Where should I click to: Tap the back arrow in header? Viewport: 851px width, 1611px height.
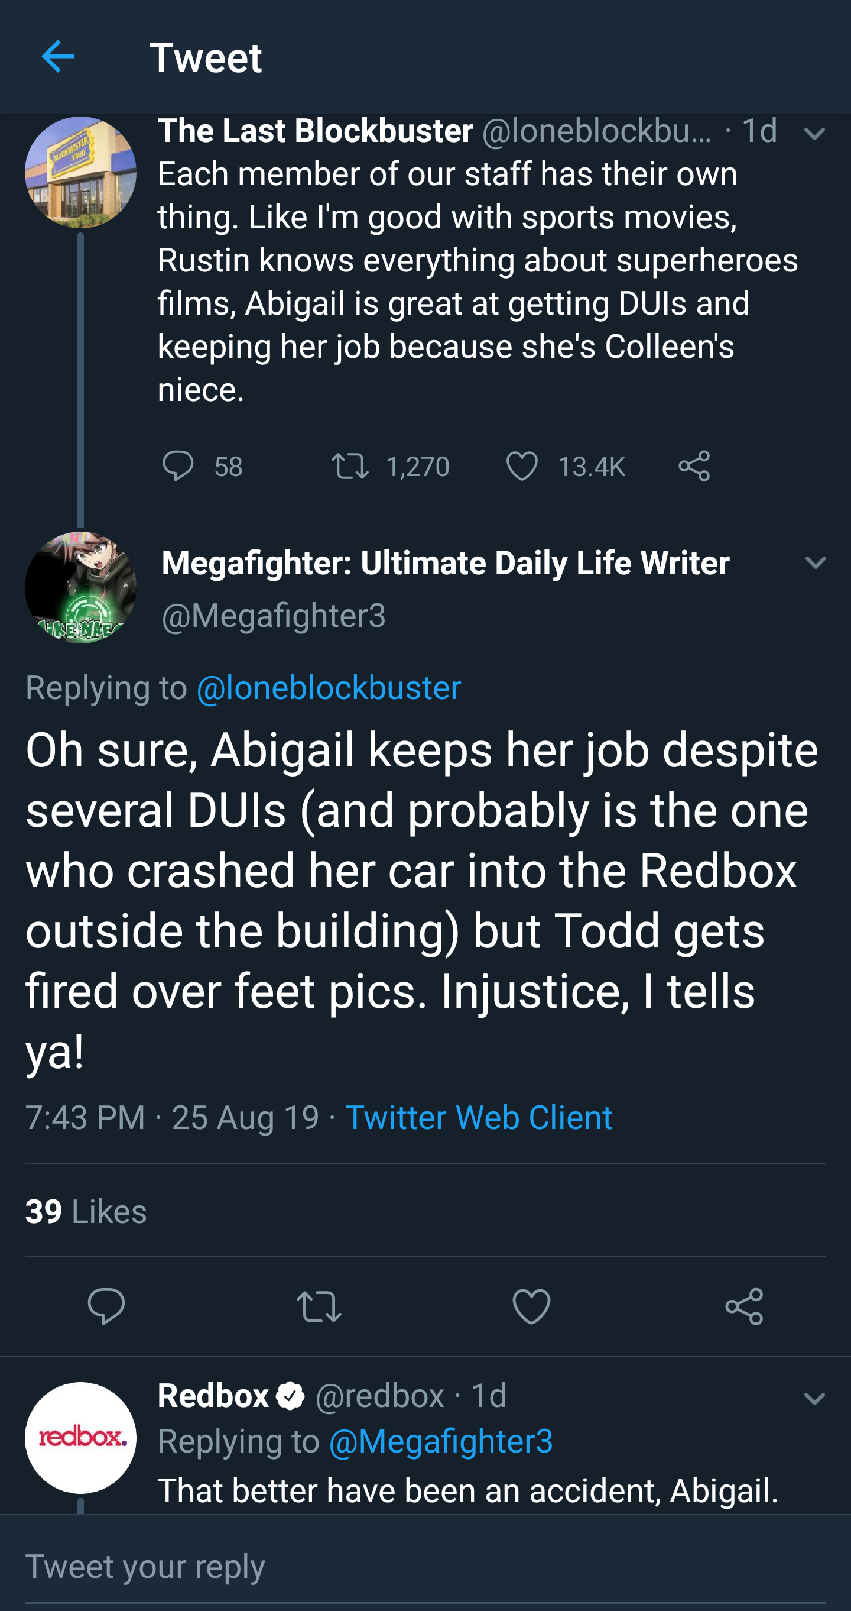[58, 57]
